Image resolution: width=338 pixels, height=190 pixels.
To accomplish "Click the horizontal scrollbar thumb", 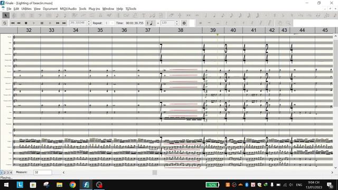I will coord(155,173).
